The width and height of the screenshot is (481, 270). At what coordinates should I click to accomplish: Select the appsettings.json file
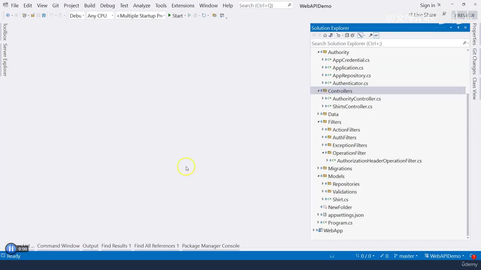click(x=346, y=215)
